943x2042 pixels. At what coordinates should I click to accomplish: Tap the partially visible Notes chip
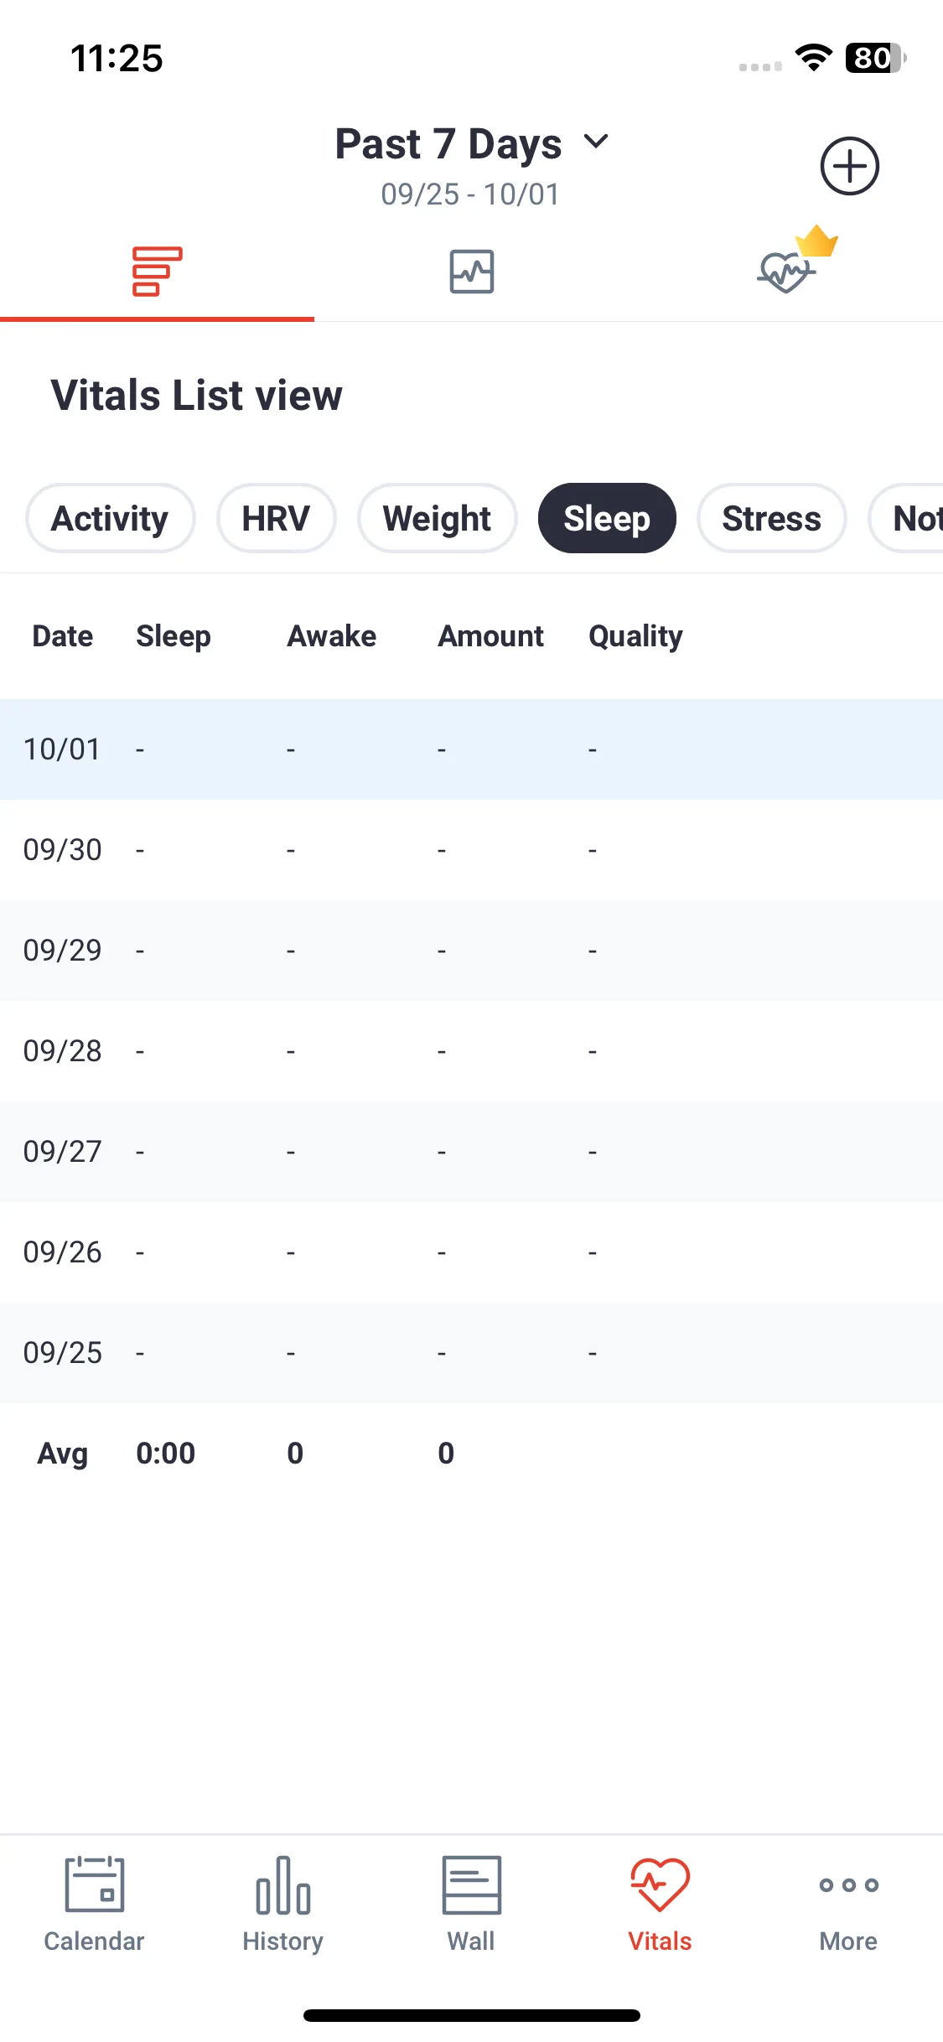906,518
